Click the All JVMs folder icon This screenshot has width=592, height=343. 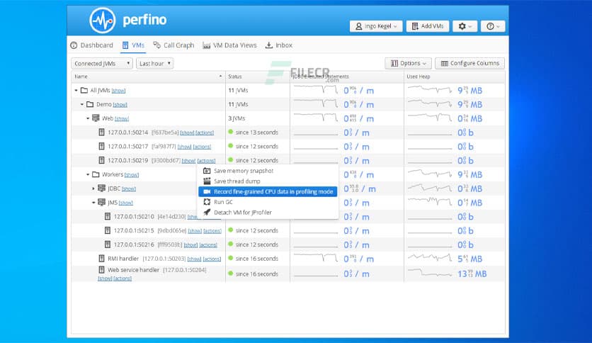84,90
